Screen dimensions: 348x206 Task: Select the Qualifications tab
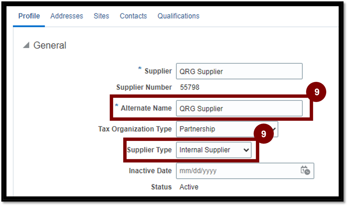click(x=179, y=16)
